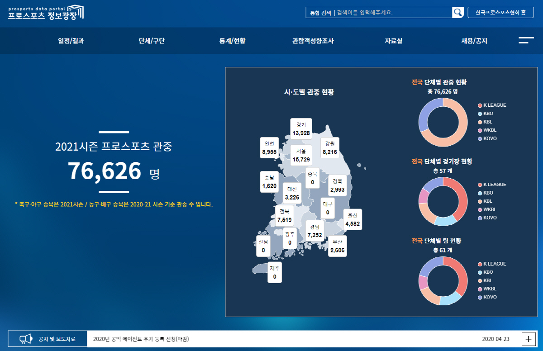Select the 경남 7,252 map label
Image resolution: width=543 pixels, height=351 pixels.
click(x=314, y=231)
